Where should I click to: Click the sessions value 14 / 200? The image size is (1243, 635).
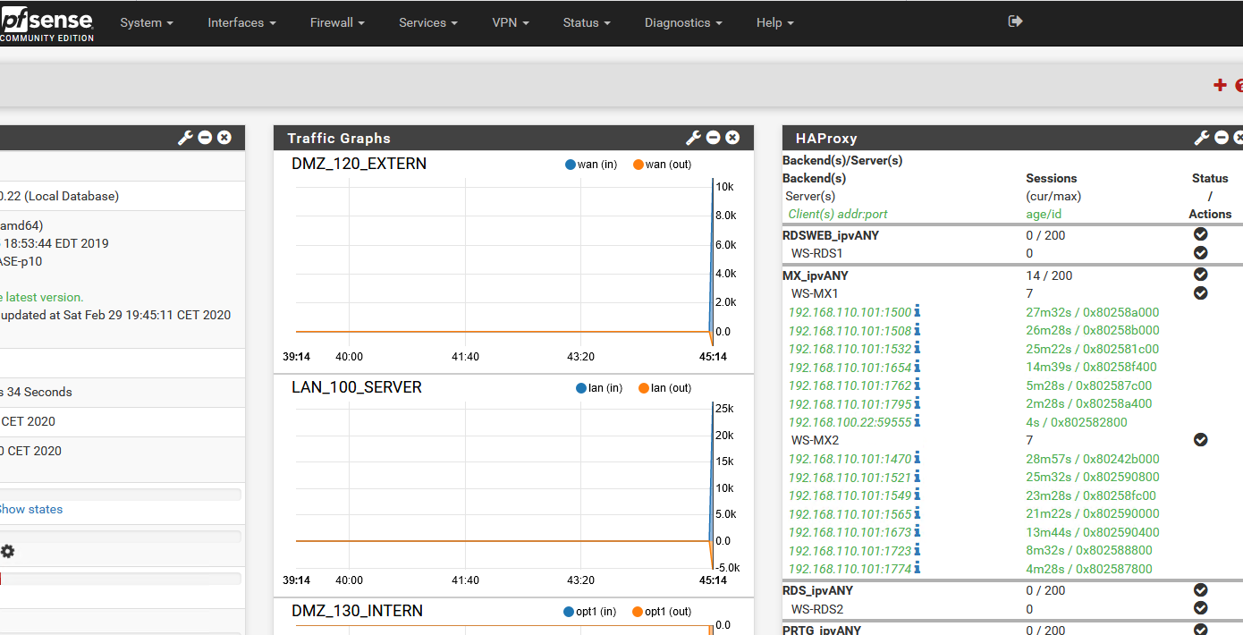click(1049, 275)
